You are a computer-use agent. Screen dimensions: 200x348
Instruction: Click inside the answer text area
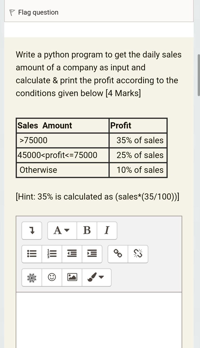coord(99,320)
